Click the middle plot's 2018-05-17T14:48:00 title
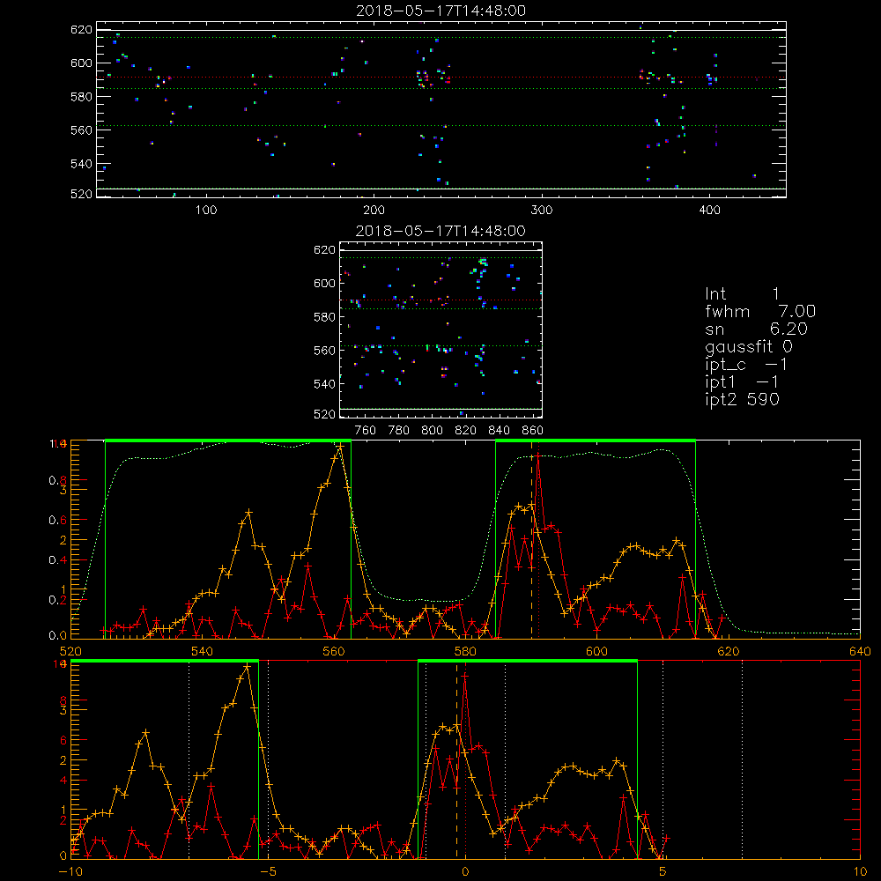 441,231
